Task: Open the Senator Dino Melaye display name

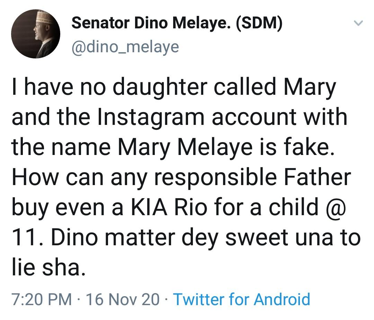Action: point(152,24)
